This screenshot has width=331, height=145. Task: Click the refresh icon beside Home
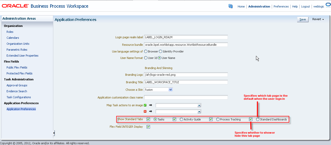point(230,6)
